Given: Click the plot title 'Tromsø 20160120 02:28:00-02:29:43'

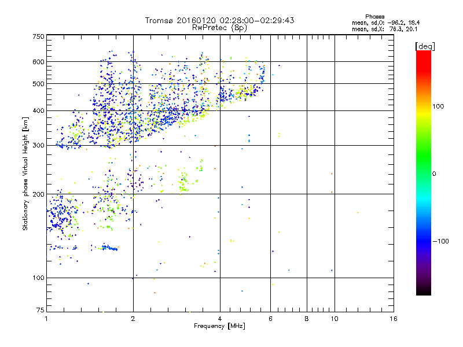Looking at the screenshot, I should (219, 20).
